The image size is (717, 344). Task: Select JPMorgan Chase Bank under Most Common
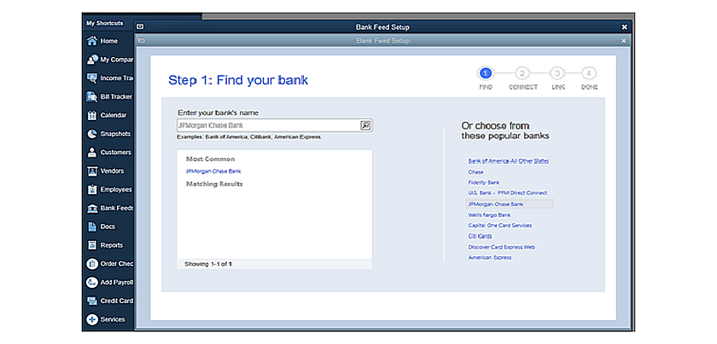click(207, 171)
